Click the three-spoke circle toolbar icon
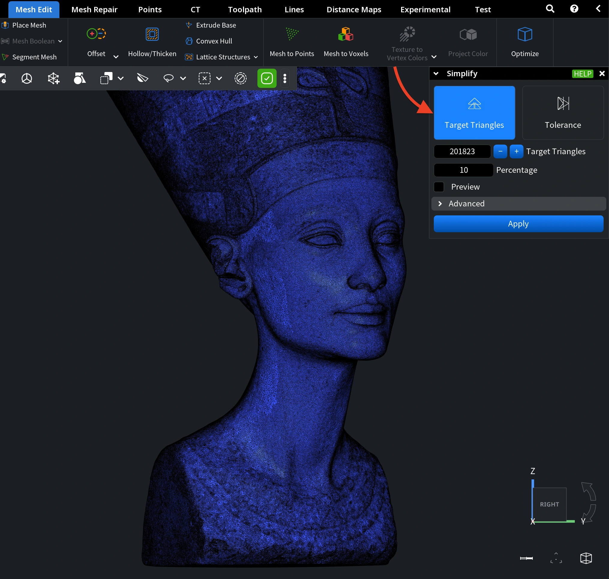The height and width of the screenshot is (579, 609). coord(27,78)
